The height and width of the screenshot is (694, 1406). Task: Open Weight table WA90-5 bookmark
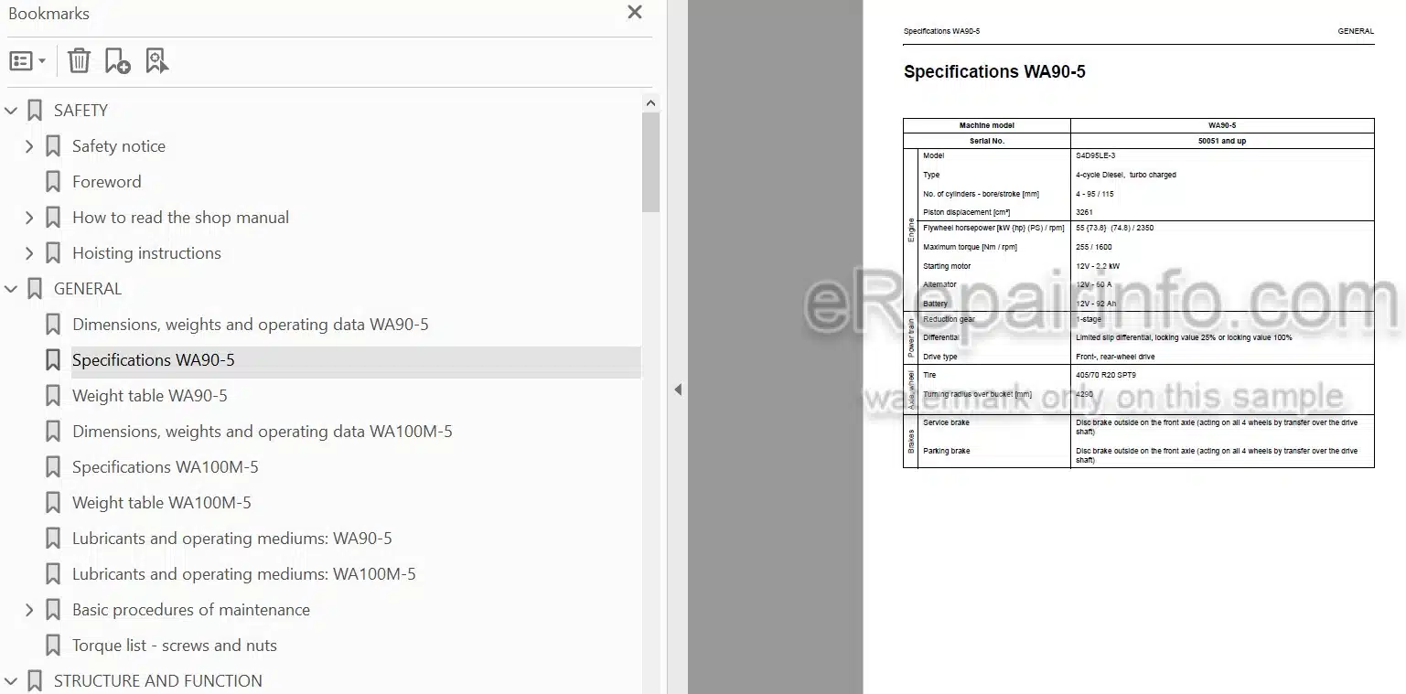click(150, 396)
